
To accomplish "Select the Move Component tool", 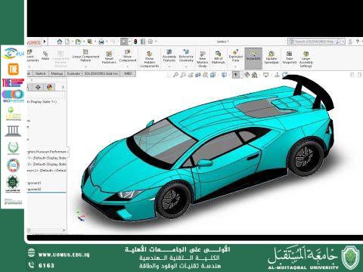I will point(128,55).
